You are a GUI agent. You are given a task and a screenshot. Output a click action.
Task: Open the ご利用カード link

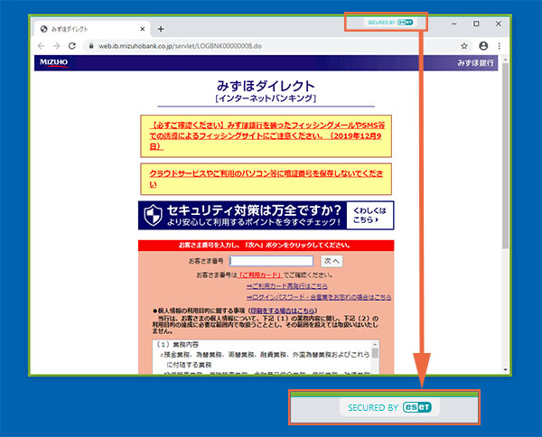[x=261, y=275]
